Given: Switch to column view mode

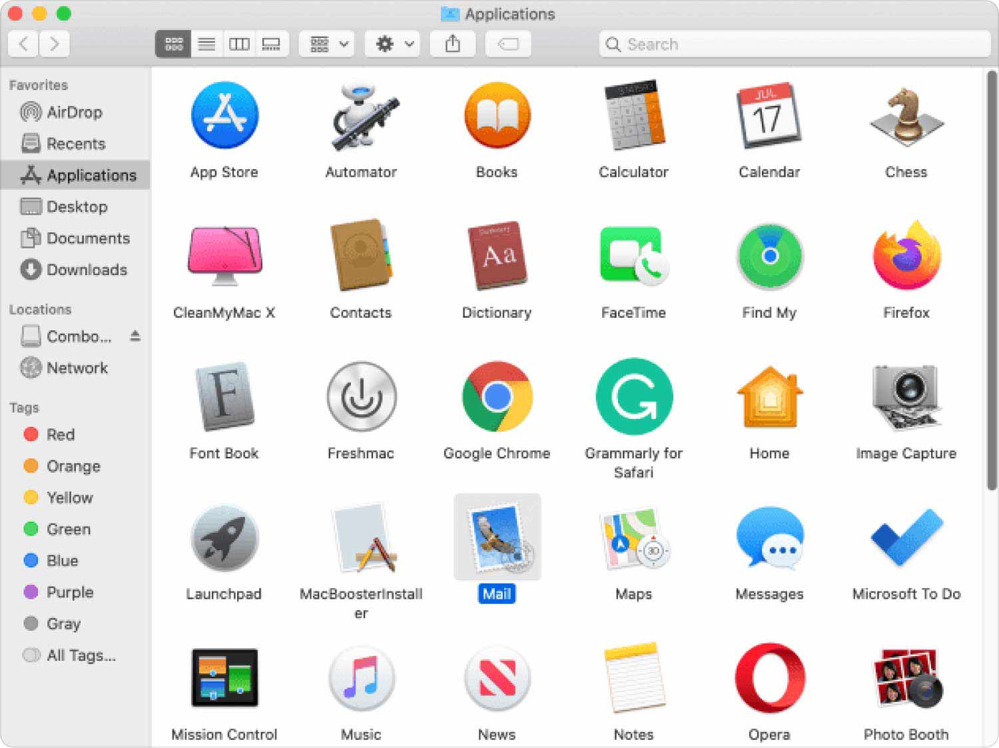Looking at the screenshot, I should [239, 45].
